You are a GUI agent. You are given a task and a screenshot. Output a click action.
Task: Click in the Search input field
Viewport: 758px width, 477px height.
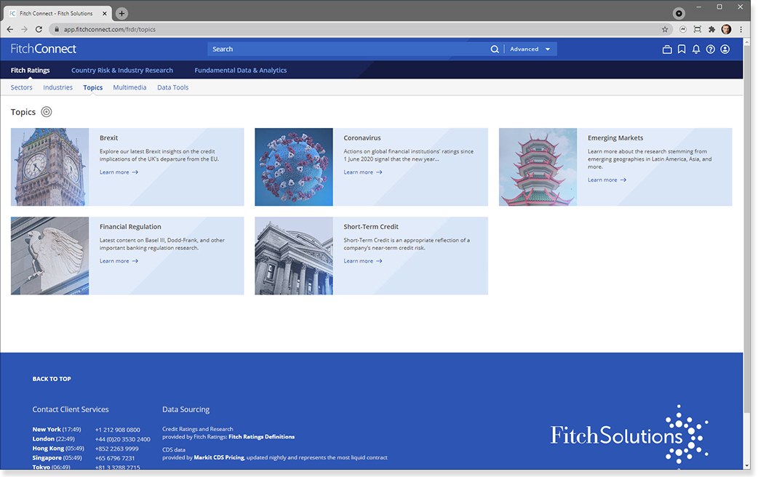(x=349, y=49)
